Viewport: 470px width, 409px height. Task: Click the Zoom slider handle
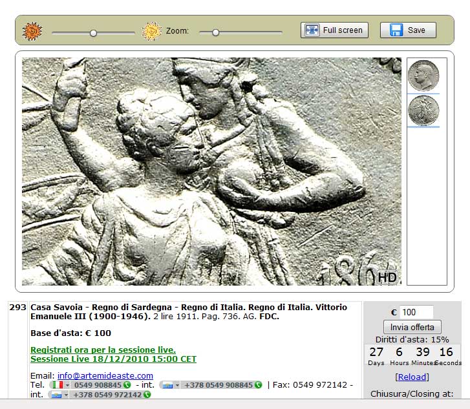tap(215, 33)
